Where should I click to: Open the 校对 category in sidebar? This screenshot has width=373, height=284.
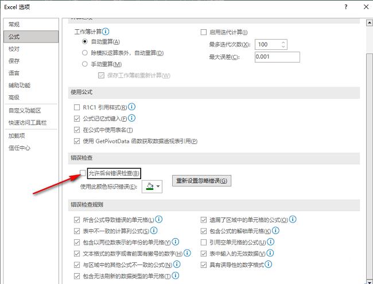14,49
